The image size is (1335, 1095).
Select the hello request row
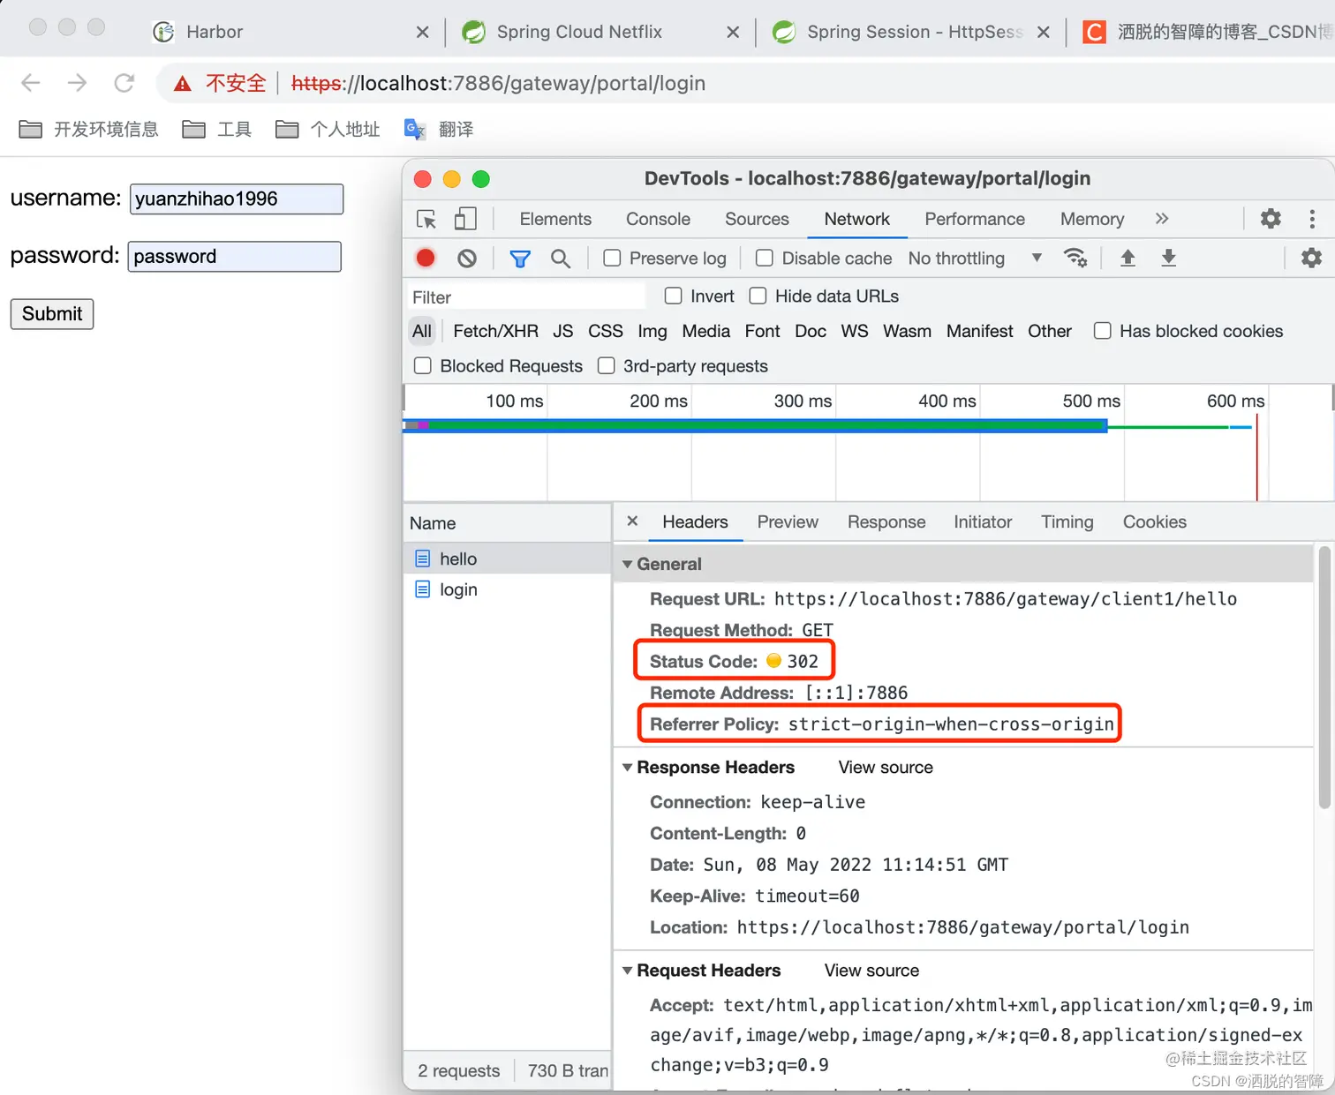(507, 559)
